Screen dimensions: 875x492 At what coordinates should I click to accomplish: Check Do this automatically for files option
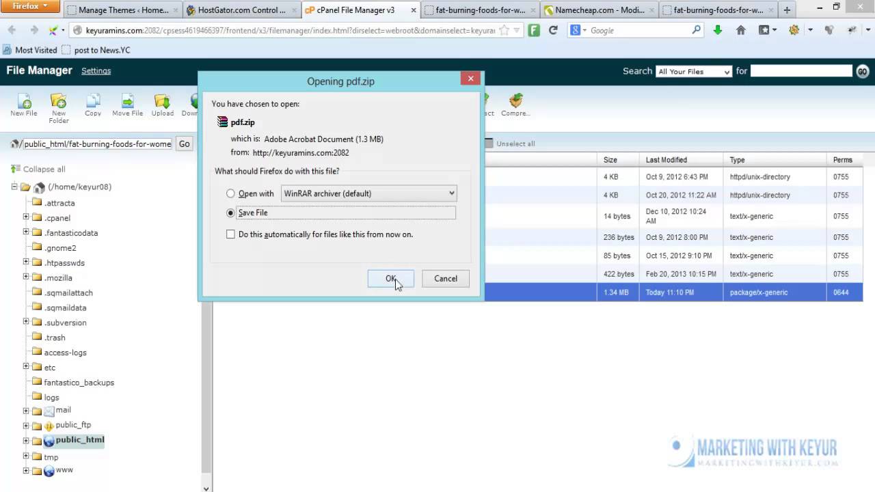coord(230,234)
